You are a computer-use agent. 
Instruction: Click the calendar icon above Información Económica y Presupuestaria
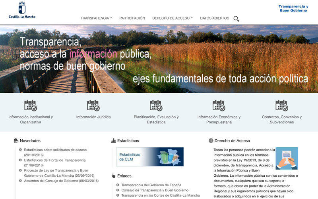click(219, 105)
